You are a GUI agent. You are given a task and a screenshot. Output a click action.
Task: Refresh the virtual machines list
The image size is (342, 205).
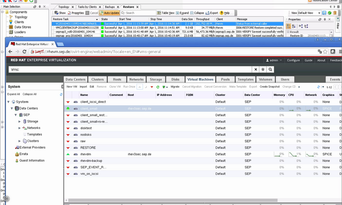coord(318,87)
